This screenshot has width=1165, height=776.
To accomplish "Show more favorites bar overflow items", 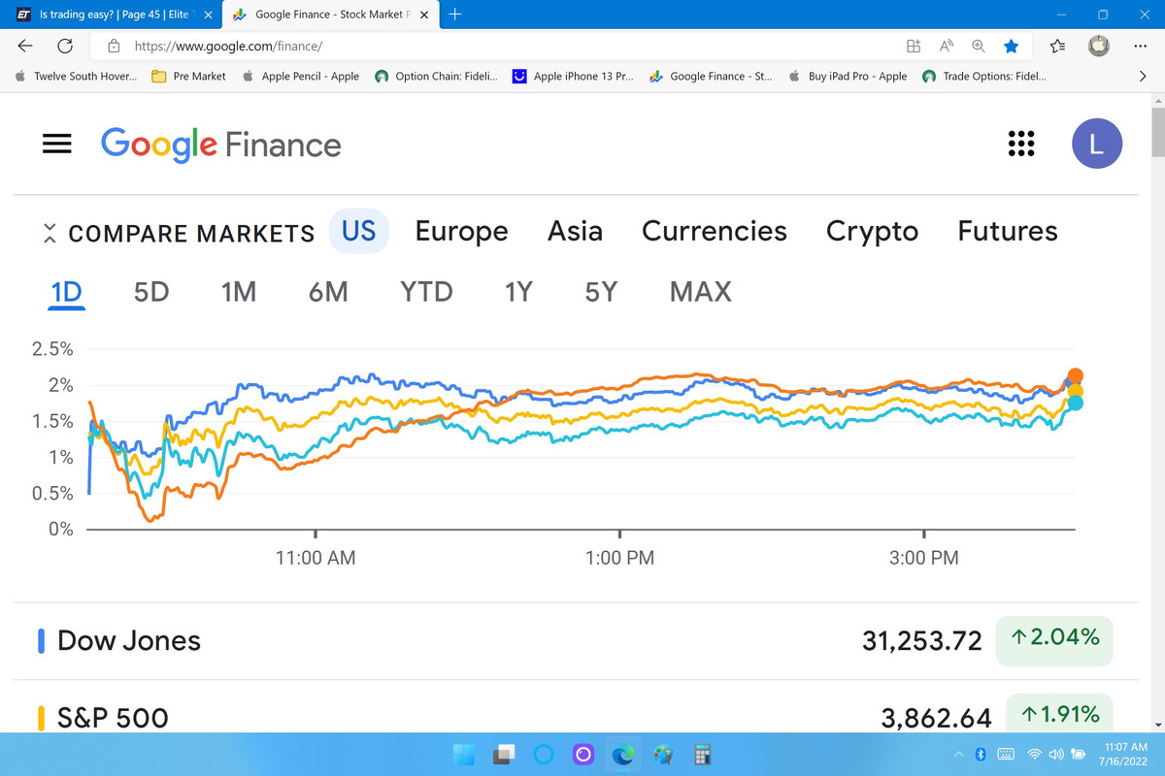I will (1142, 76).
